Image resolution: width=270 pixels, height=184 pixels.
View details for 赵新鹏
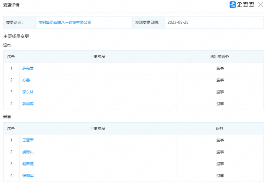pos(28,164)
